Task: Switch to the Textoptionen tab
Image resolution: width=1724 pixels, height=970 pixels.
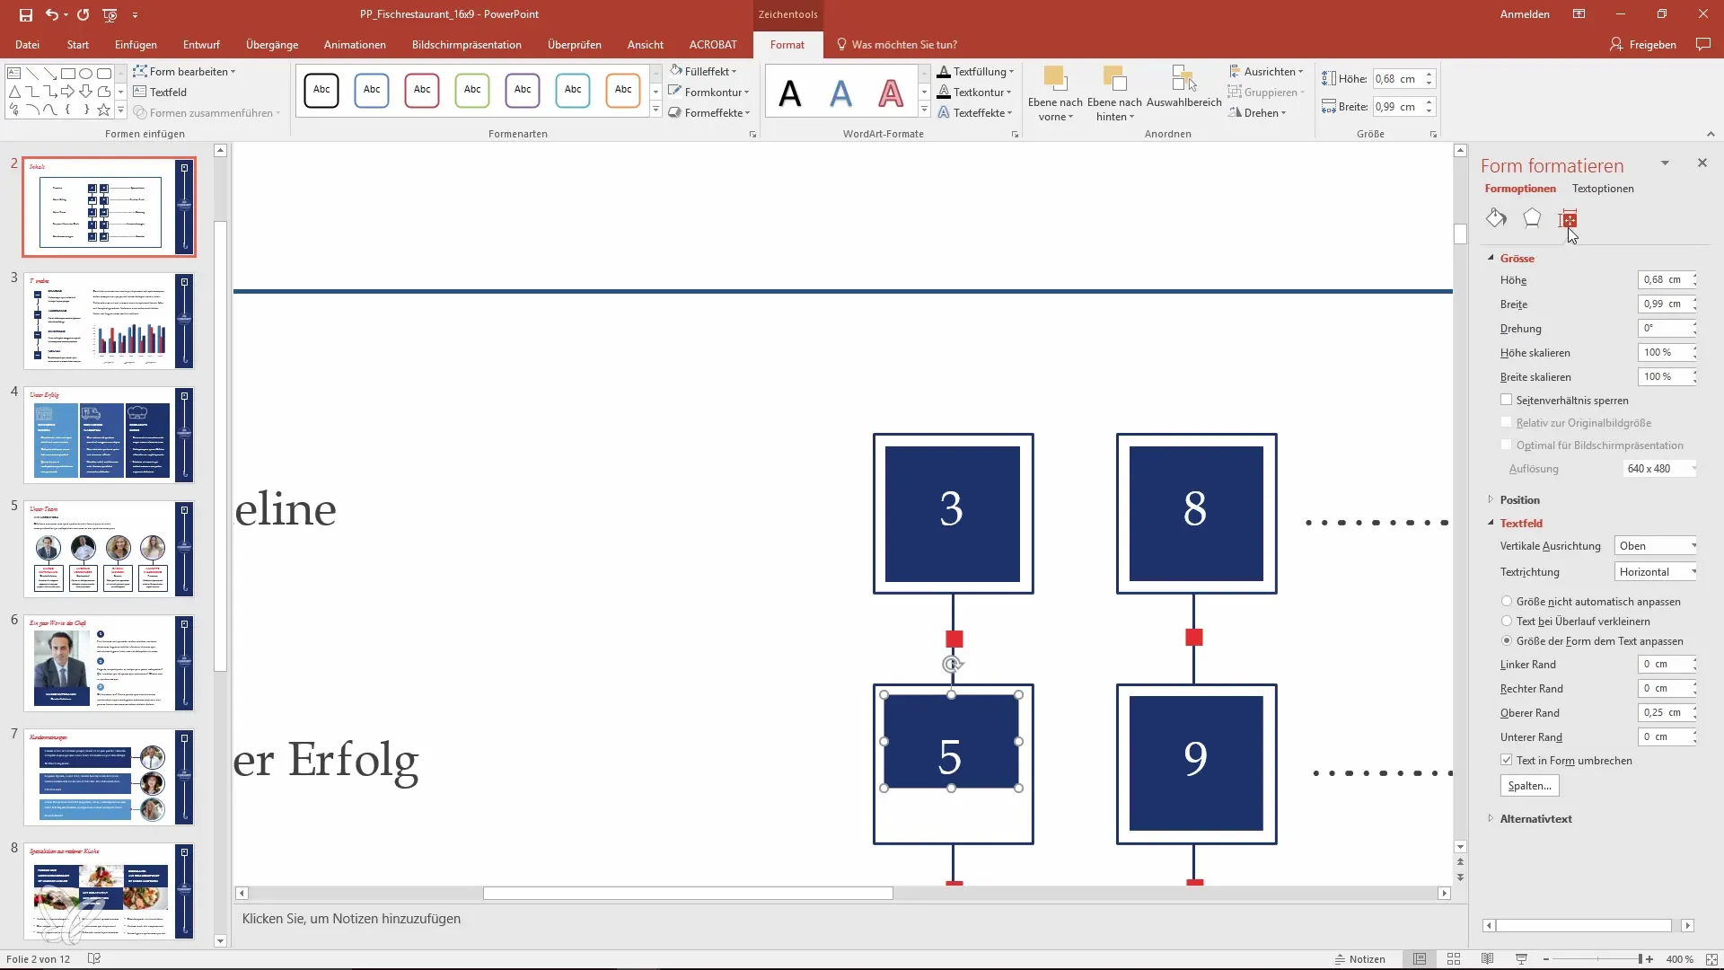Action: tap(1603, 189)
